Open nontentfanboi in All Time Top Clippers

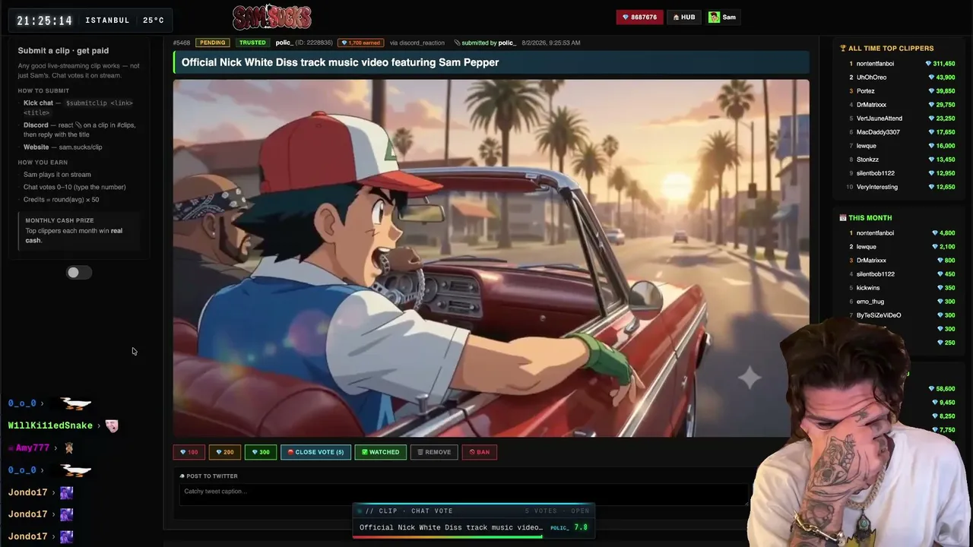click(x=875, y=64)
